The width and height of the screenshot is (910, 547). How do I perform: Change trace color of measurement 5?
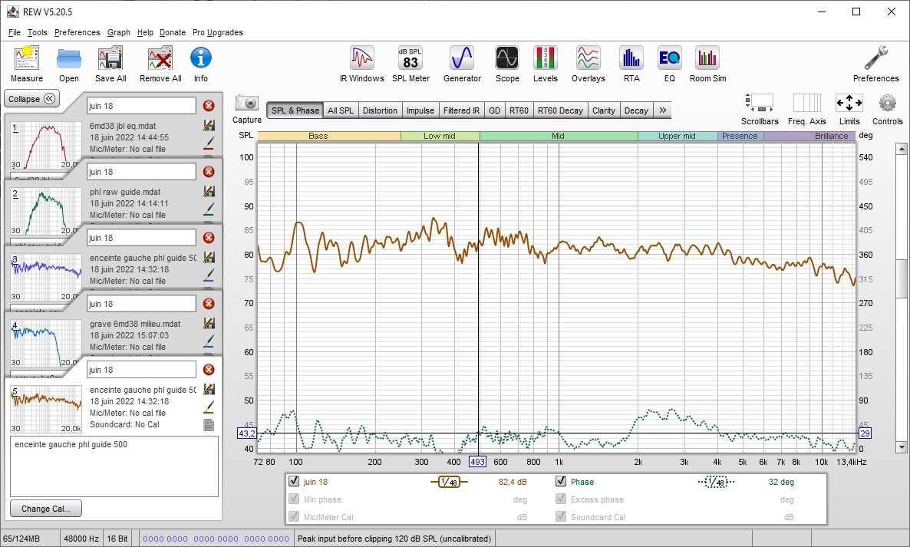(x=209, y=407)
